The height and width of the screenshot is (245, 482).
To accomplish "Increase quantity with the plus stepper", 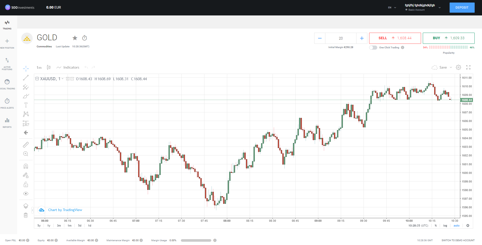I will [362, 38].
